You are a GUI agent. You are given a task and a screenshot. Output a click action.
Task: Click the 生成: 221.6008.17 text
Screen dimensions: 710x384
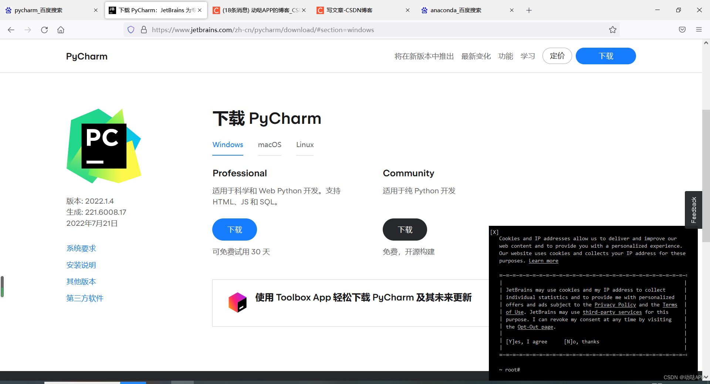96,212
